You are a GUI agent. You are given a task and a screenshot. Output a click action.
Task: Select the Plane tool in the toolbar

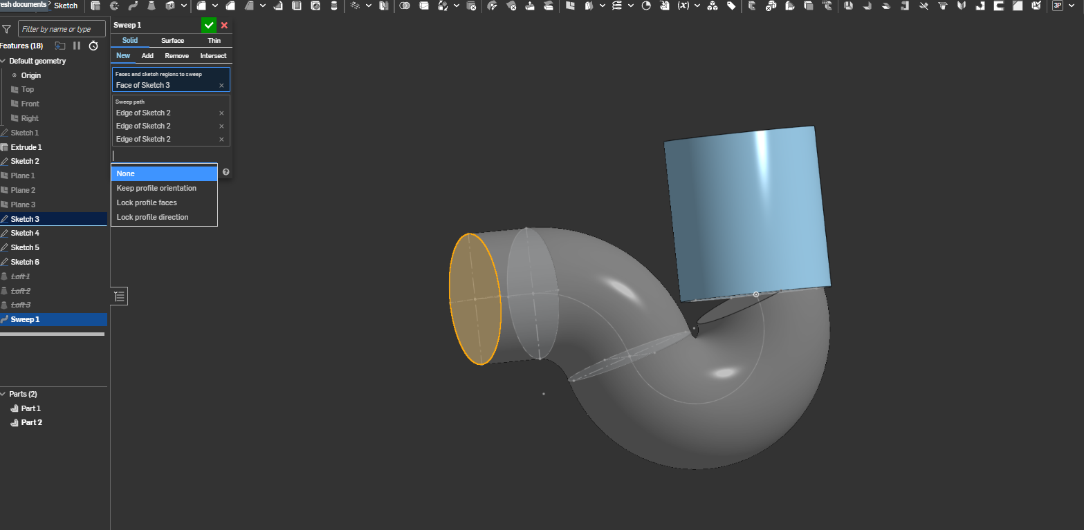[x=569, y=6]
